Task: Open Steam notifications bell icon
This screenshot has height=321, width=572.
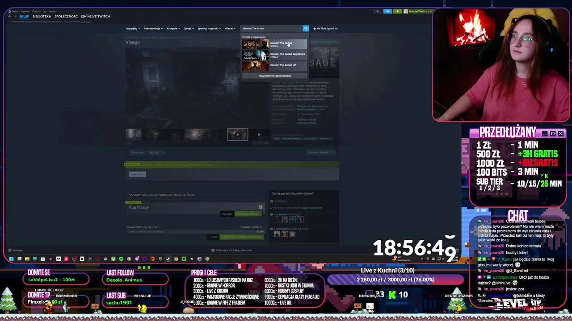Action: pos(397,11)
